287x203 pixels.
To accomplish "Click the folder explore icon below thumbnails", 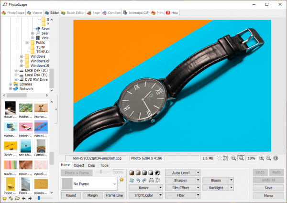I will click(17, 198).
